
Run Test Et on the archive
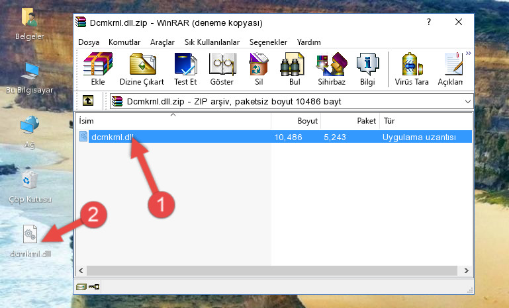[185, 69]
